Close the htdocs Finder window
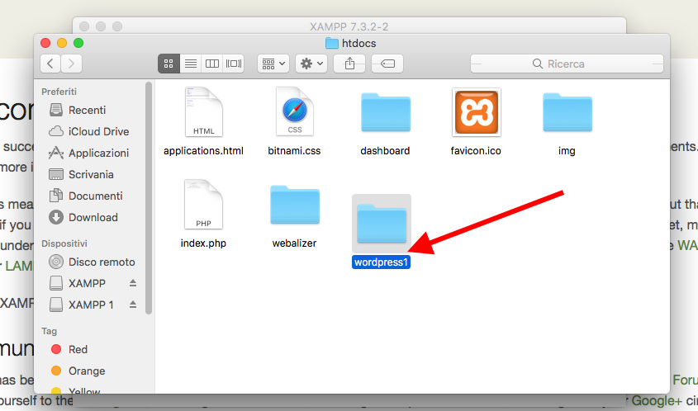This screenshot has height=411, width=698. pyautogui.click(x=45, y=43)
